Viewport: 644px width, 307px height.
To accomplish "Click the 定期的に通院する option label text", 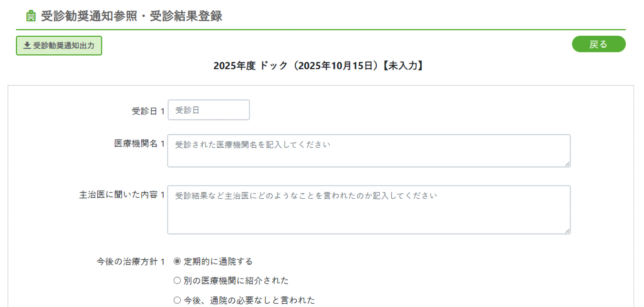I will [x=218, y=262].
